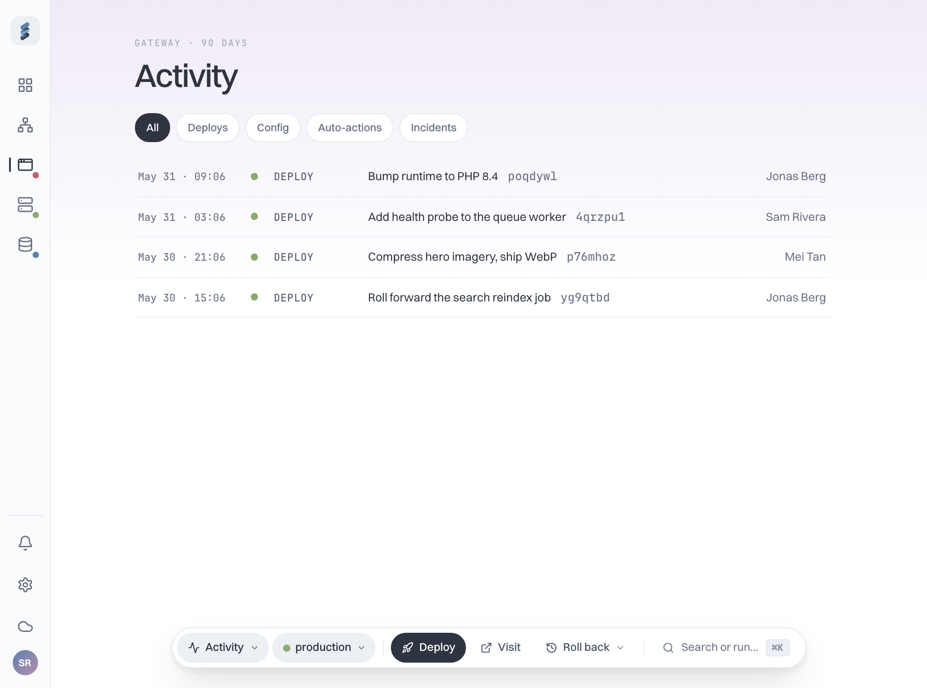Click author Jonas Berg on PHP 8.4 row
The width and height of the screenshot is (927, 688).
pos(796,177)
